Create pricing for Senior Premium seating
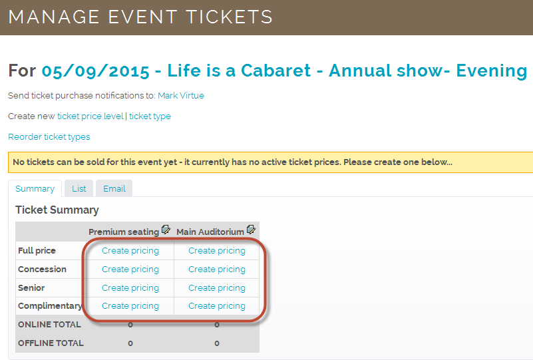Image resolution: width=533 pixels, height=360 pixels. 130,288
